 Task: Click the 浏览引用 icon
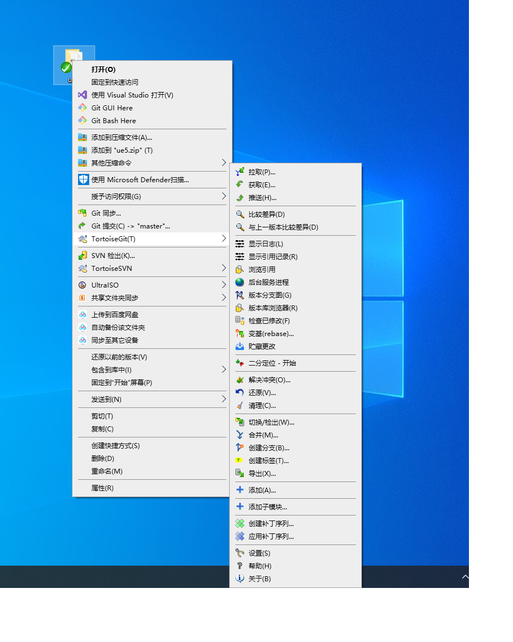(240, 269)
